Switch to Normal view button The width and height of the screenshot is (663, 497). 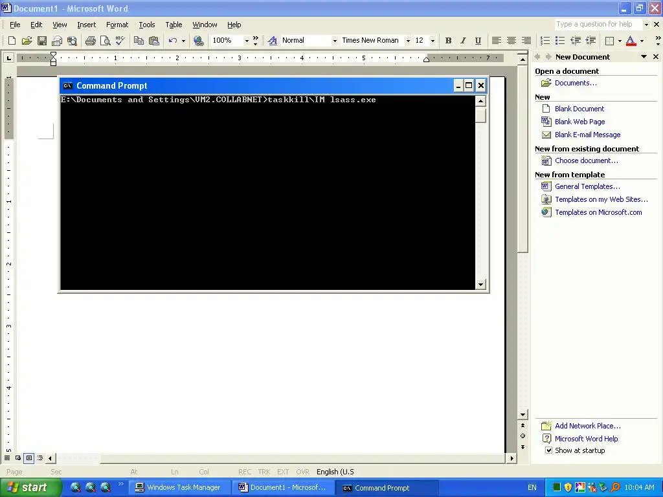pos(7,458)
